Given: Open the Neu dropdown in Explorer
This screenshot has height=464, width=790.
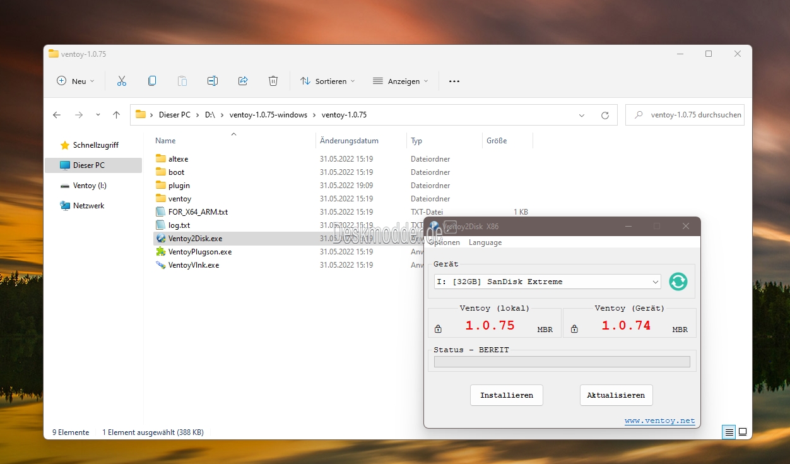Looking at the screenshot, I should pos(76,81).
